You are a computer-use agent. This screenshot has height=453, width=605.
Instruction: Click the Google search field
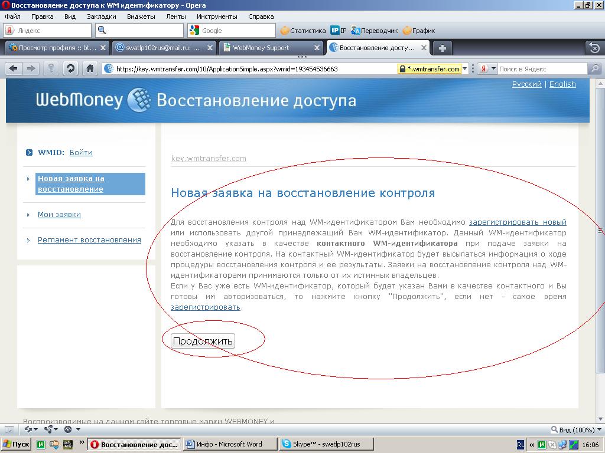[x=232, y=31]
